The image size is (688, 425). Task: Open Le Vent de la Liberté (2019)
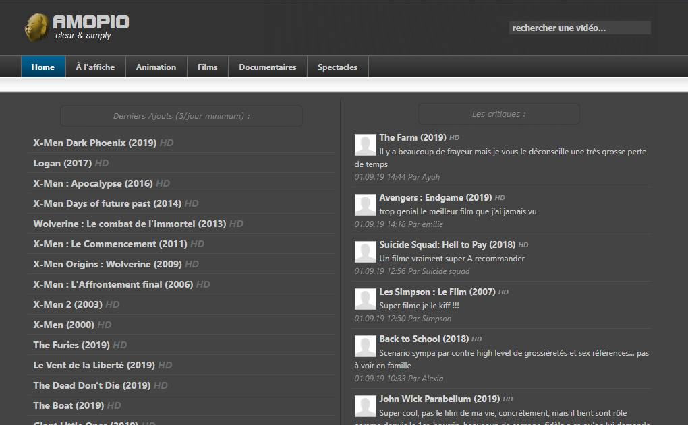coord(94,365)
